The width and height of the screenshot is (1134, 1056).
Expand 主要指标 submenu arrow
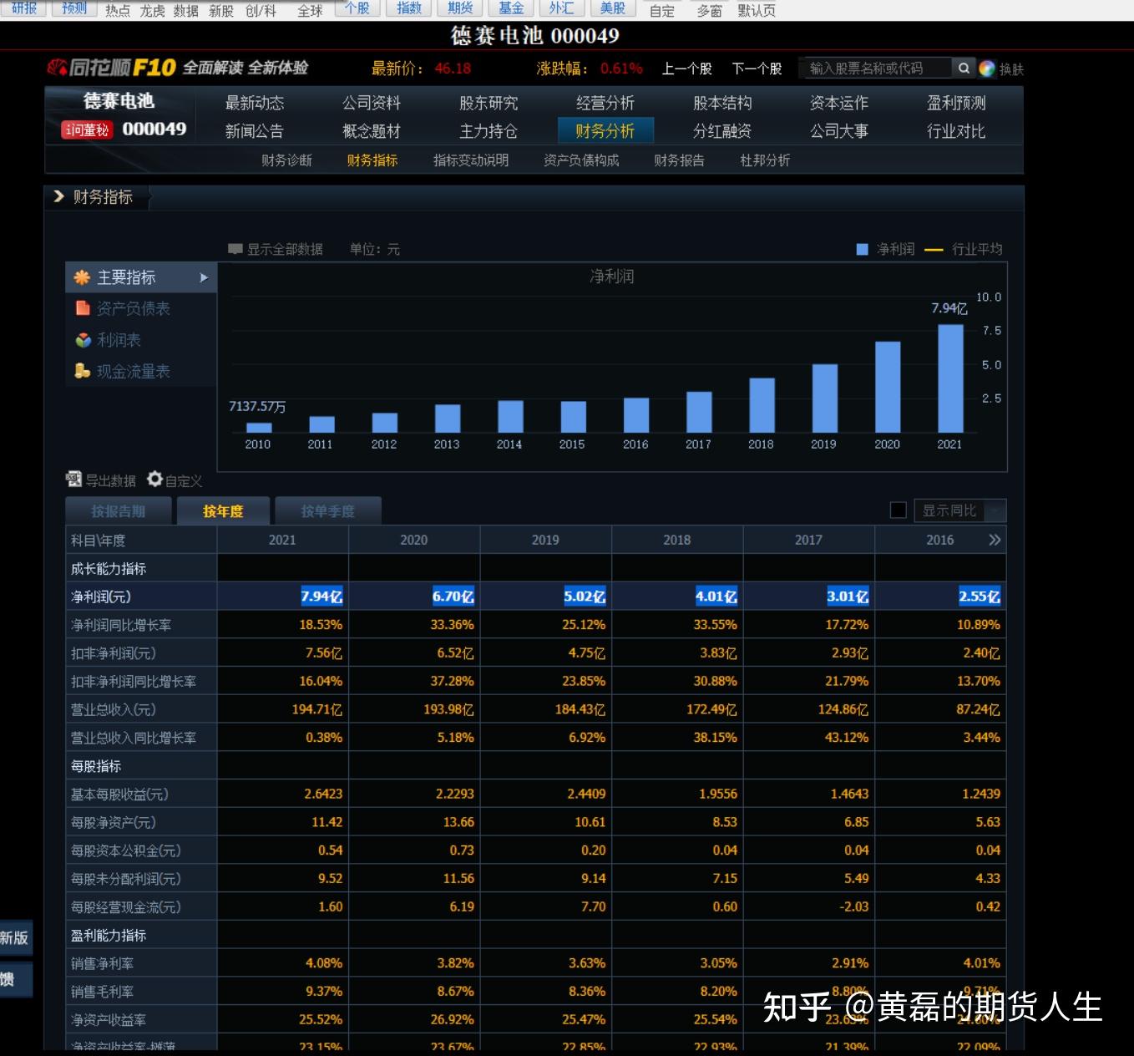(x=204, y=277)
